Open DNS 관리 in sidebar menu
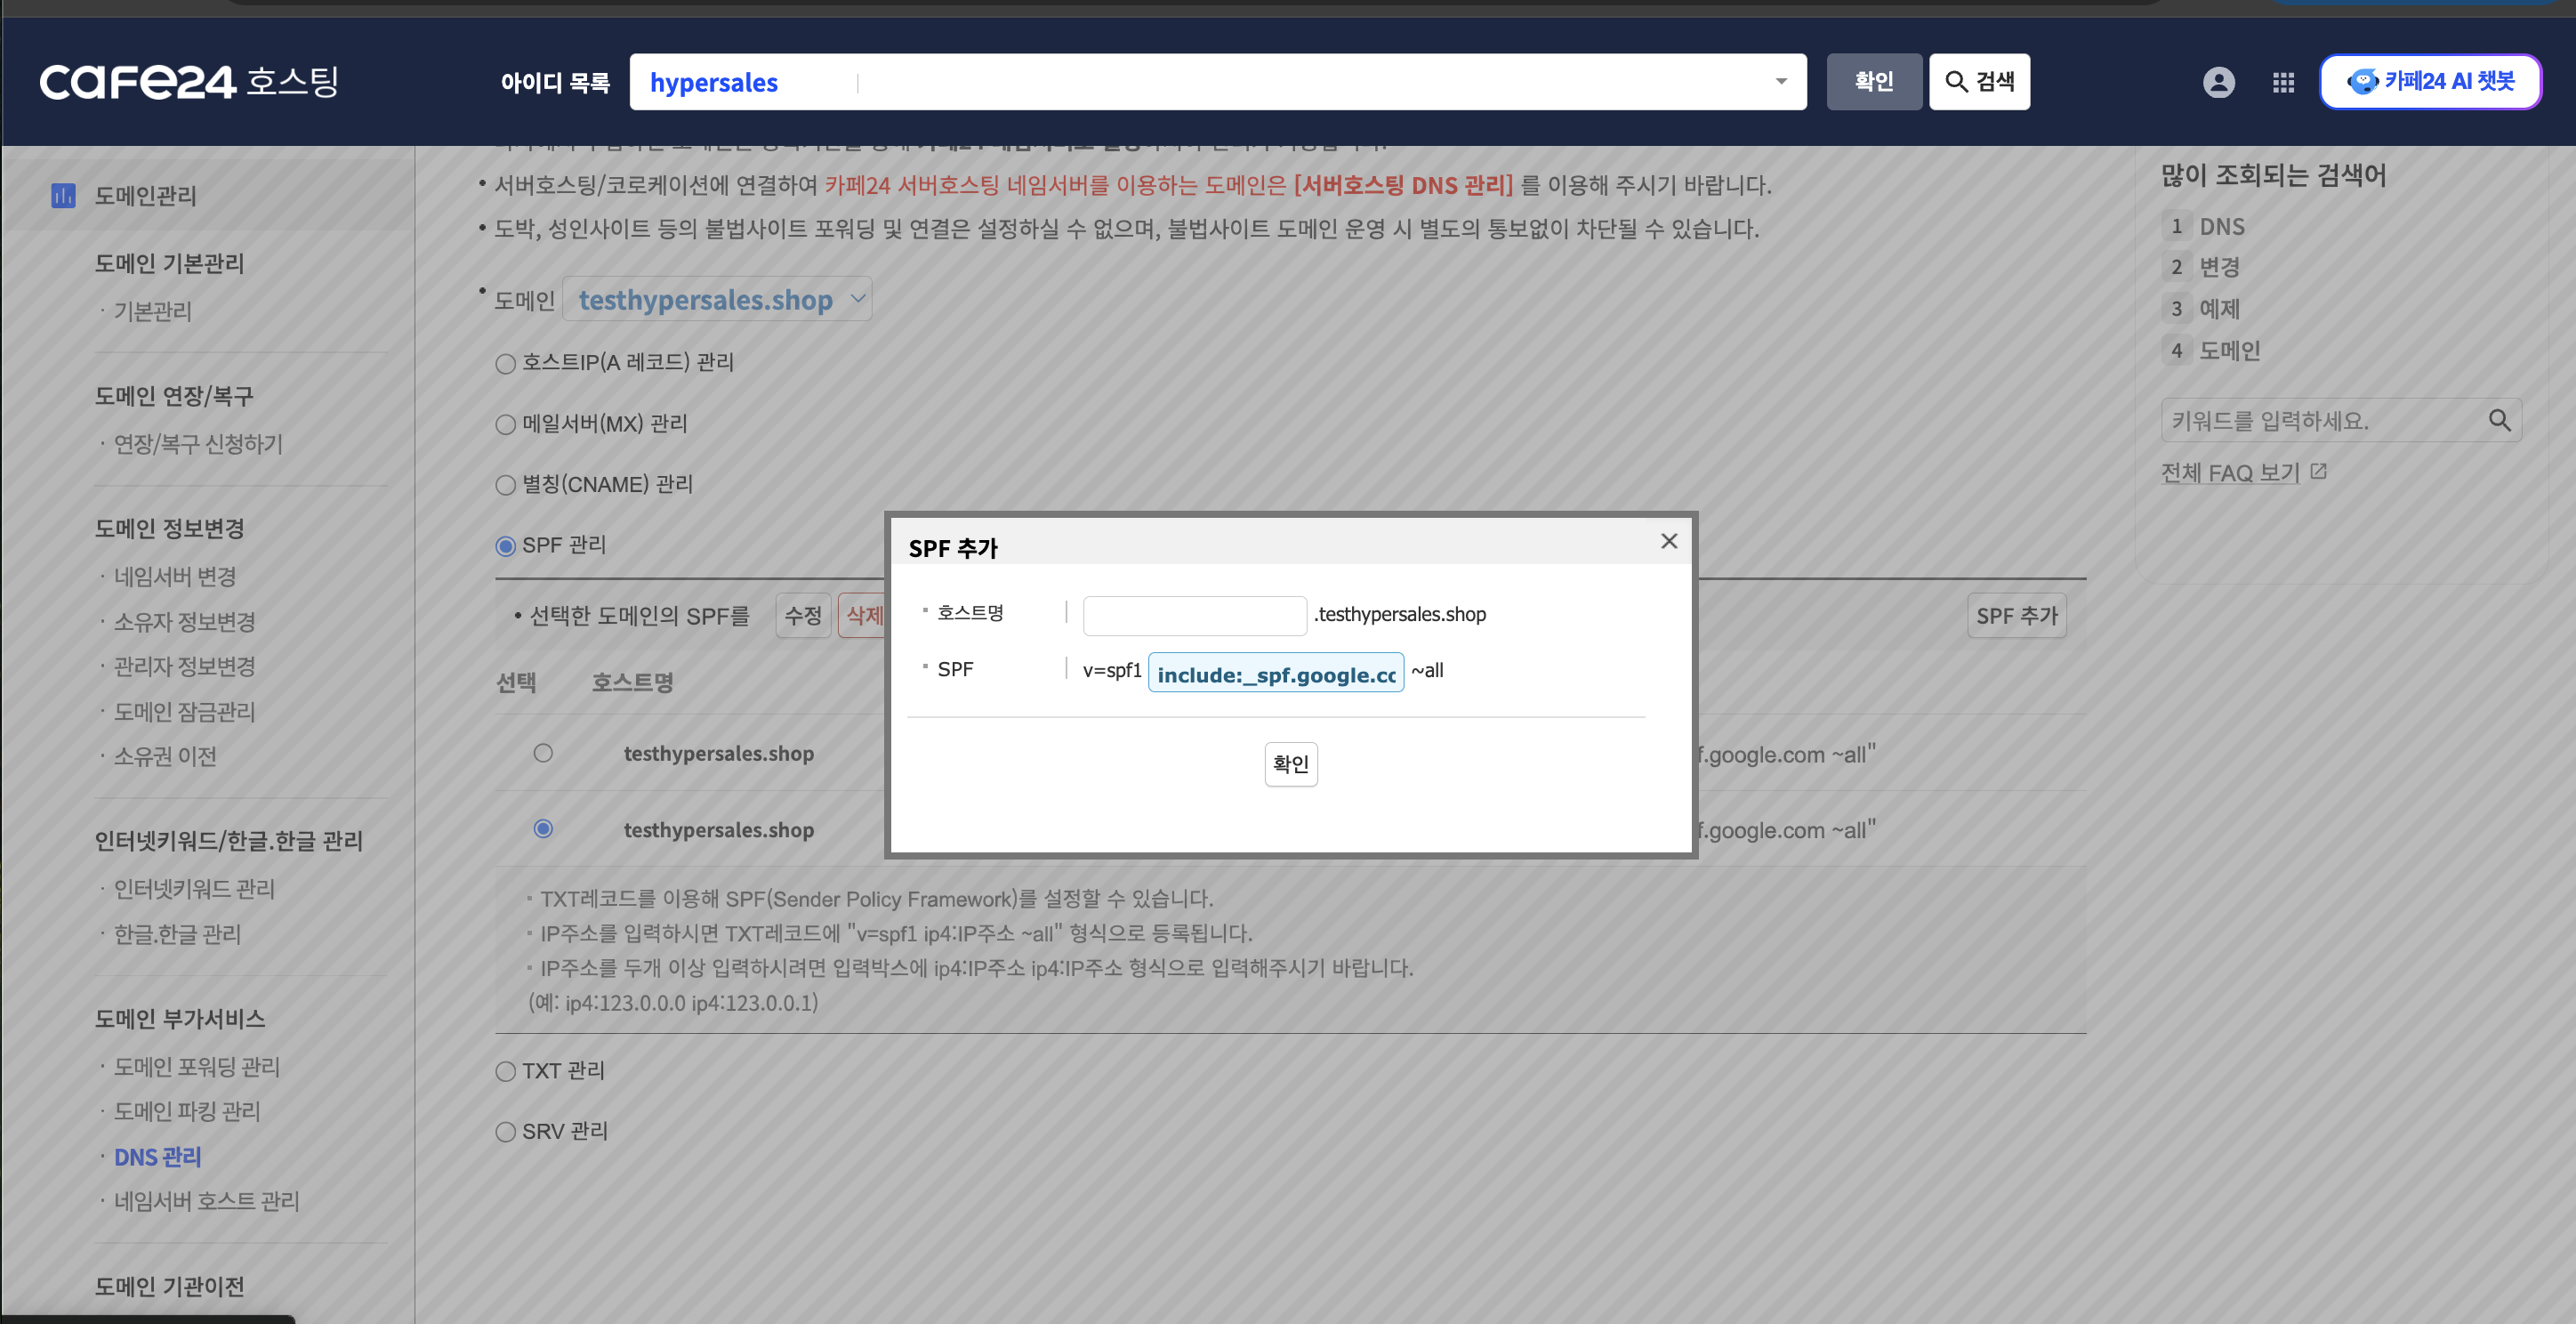 (x=157, y=1157)
